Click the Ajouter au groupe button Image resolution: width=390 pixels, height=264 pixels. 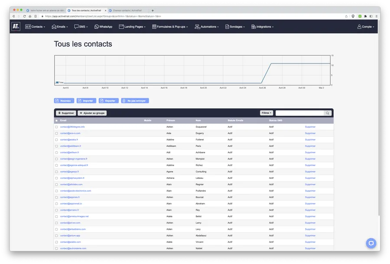tap(92, 113)
